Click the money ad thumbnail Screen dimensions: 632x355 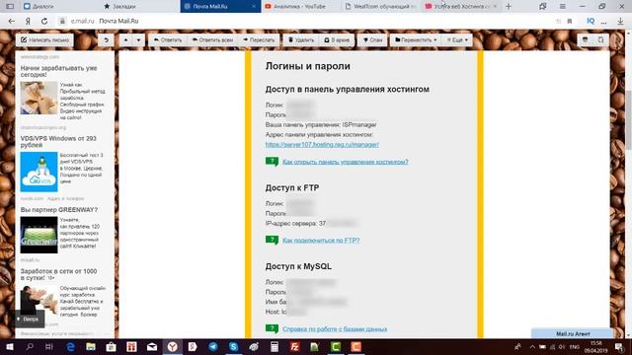[x=39, y=98]
